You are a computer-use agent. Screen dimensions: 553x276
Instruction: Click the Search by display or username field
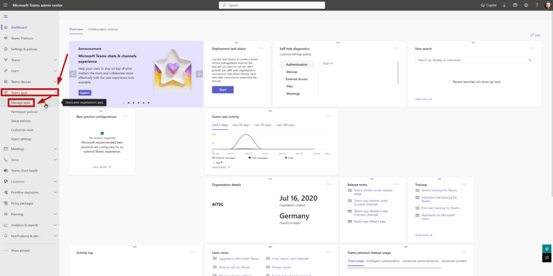(470, 60)
